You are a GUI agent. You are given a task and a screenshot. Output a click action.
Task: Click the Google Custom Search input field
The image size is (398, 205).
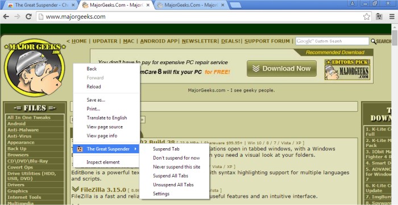tap(332, 41)
